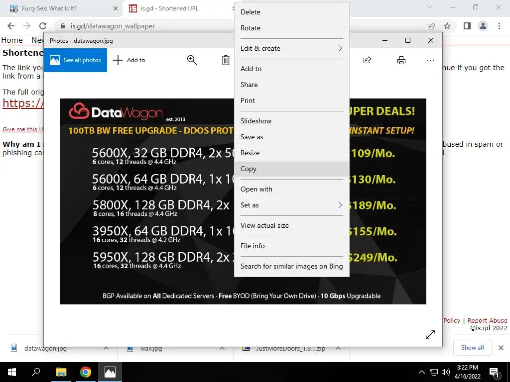Open Chrome tab search chevron
The image size is (510, 382).
430,7
